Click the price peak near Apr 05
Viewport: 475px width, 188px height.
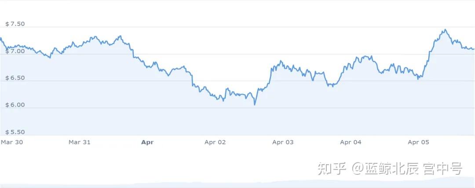[445, 29]
